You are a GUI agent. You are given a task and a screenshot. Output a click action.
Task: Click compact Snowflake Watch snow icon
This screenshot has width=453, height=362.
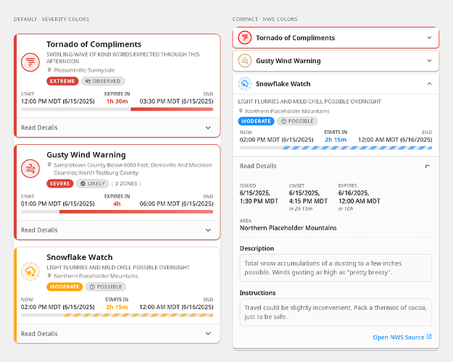coord(245,84)
